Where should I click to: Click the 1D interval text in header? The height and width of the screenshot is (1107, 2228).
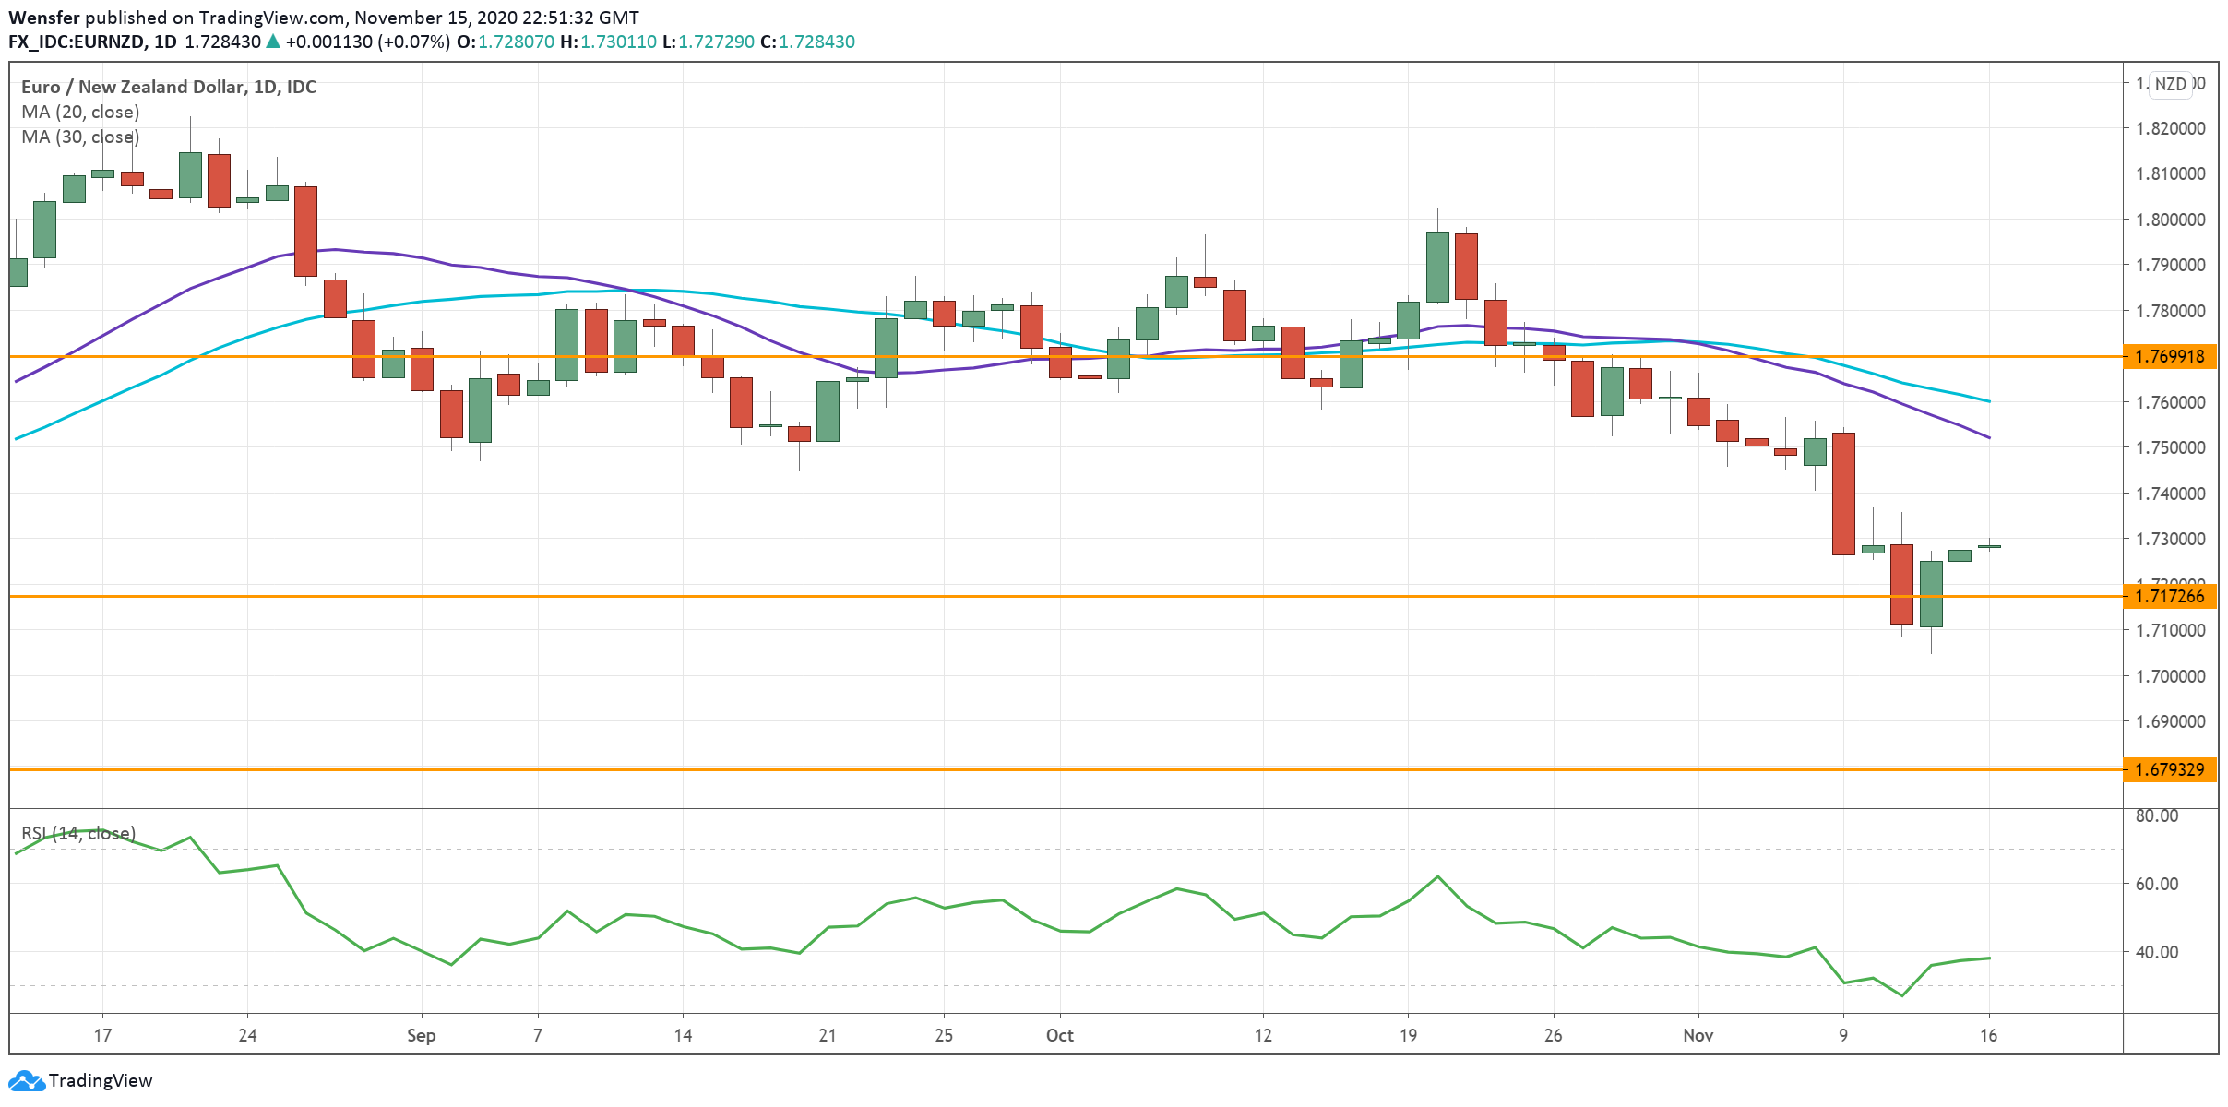pyautogui.click(x=165, y=42)
